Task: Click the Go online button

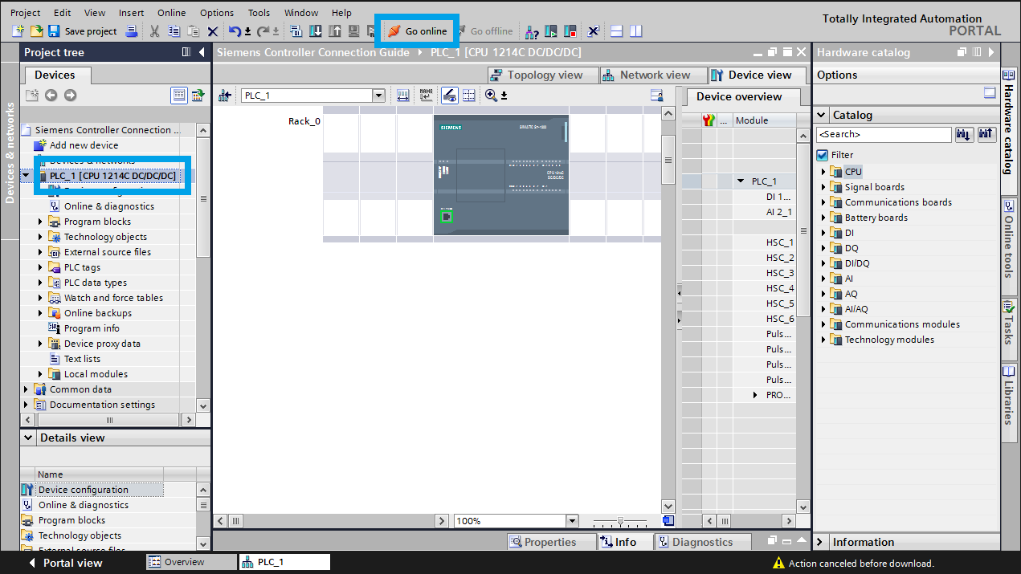Action: click(x=417, y=31)
